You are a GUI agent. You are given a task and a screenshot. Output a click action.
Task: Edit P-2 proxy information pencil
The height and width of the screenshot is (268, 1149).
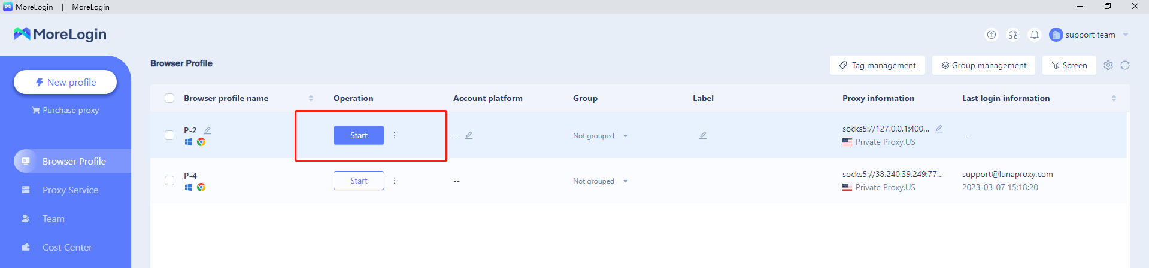(x=939, y=128)
